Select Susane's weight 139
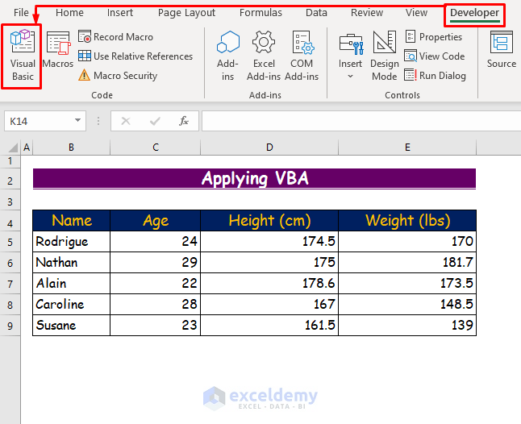 click(407, 325)
